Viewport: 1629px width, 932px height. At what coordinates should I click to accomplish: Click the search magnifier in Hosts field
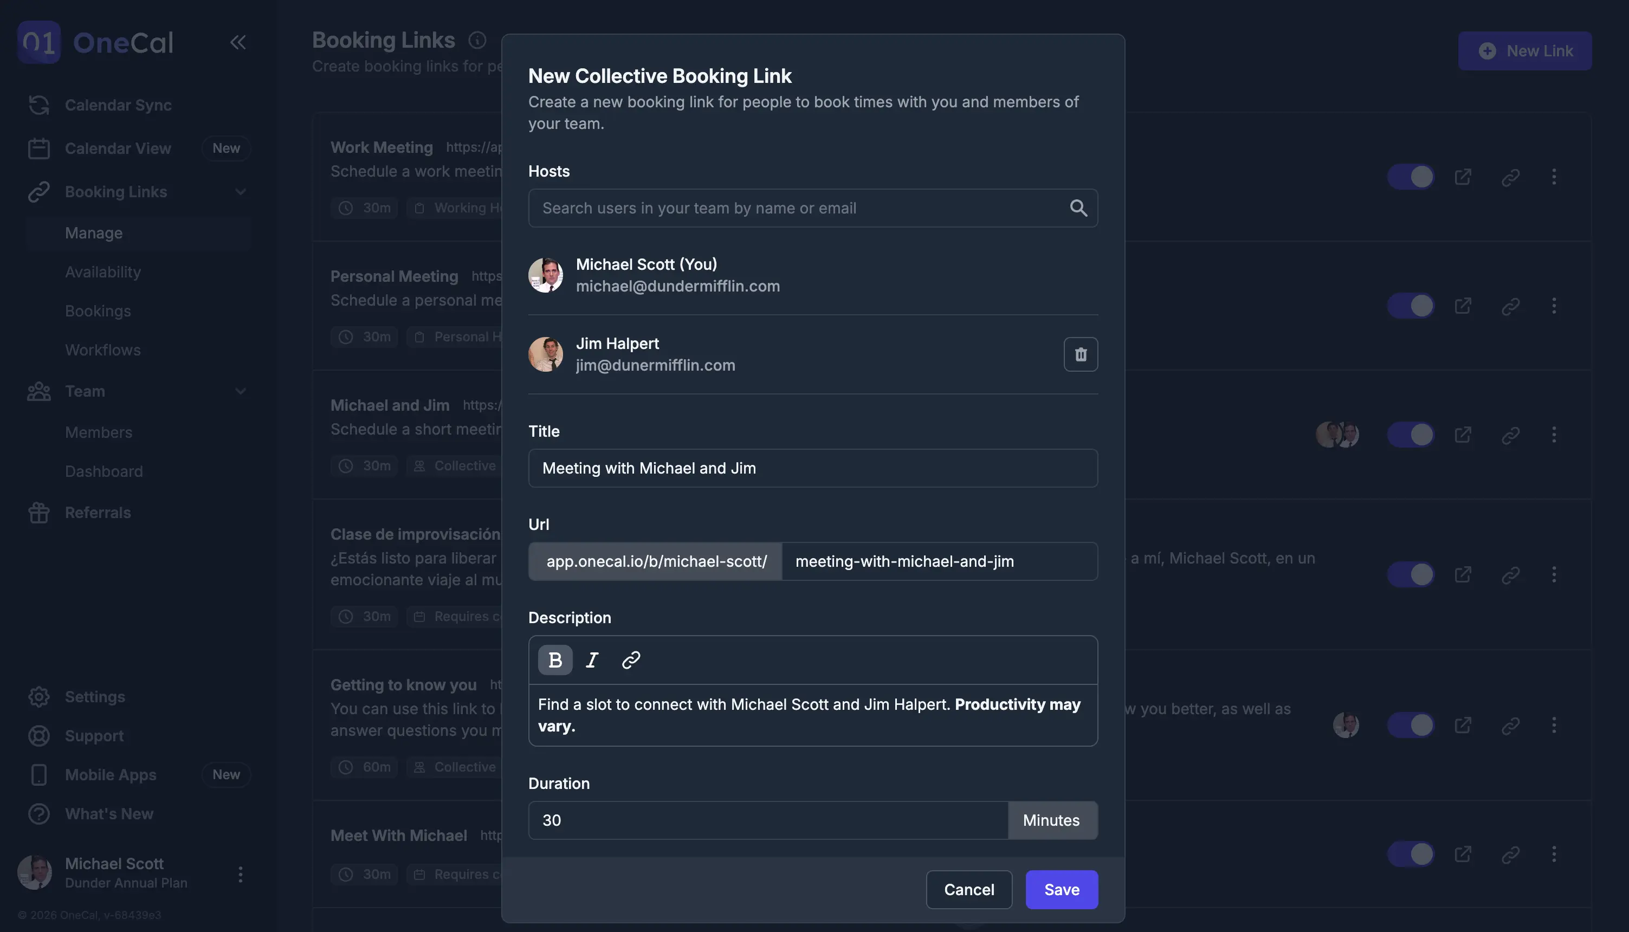click(x=1078, y=208)
